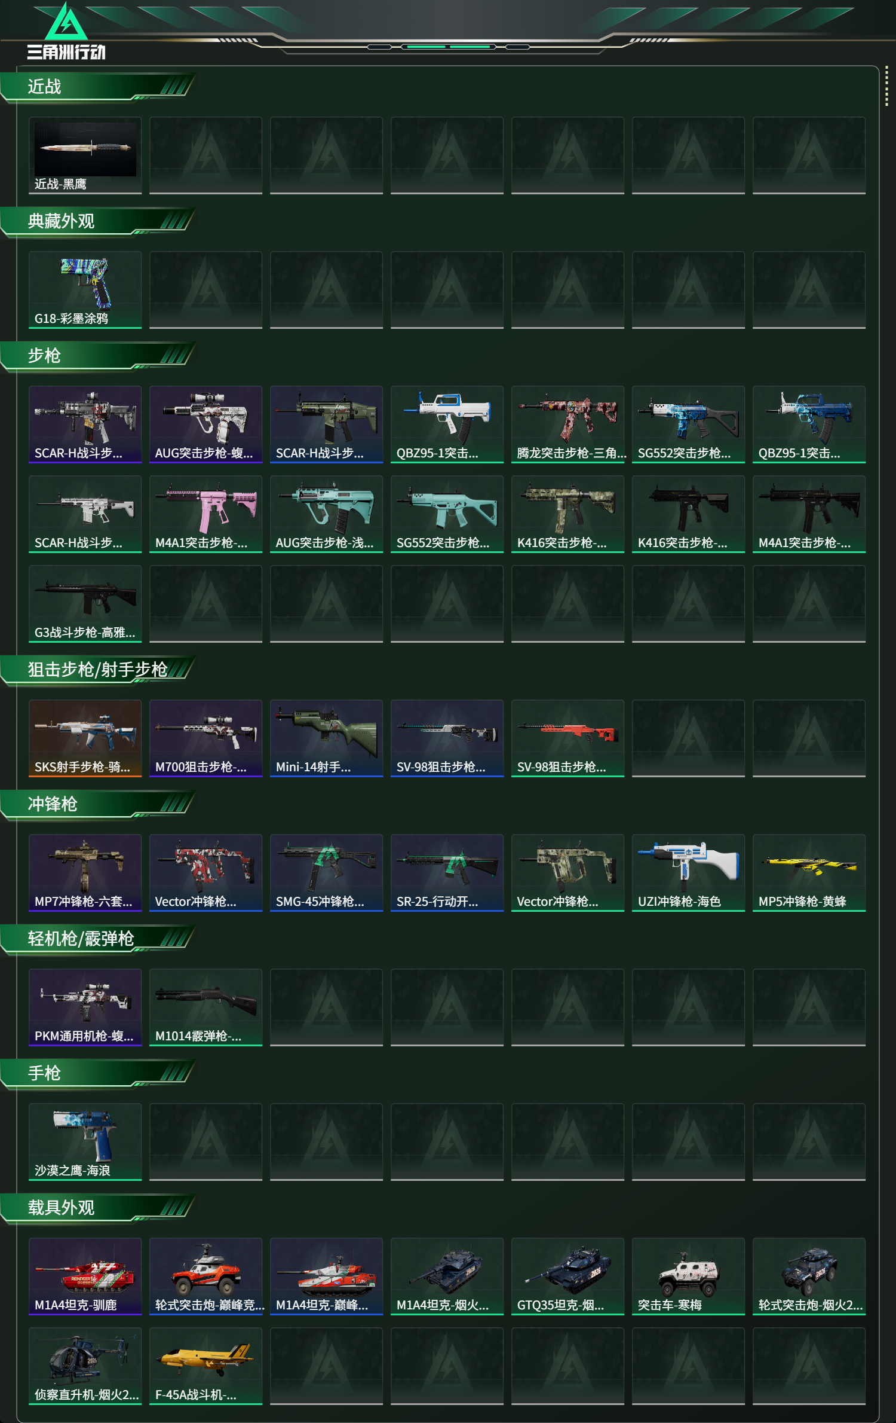Select the 近战-黑鹰 knife skin
Screen dimensions: 896x1423
point(85,155)
